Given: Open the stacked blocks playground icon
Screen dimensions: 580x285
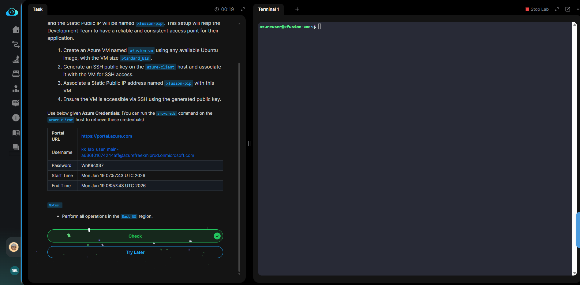Looking at the screenshot, I should (x=16, y=88).
